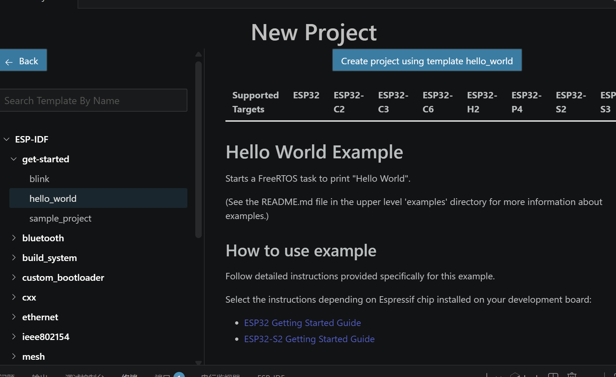The width and height of the screenshot is (616, 377).
Task: Select the sample_project template
Action: pyautogui.click(x=60, y=218)
